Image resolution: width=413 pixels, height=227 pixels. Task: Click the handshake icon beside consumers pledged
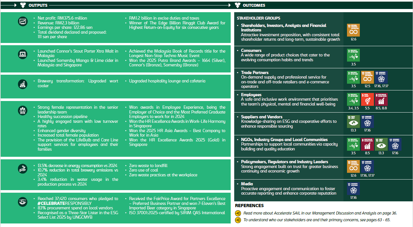point(23,202)
